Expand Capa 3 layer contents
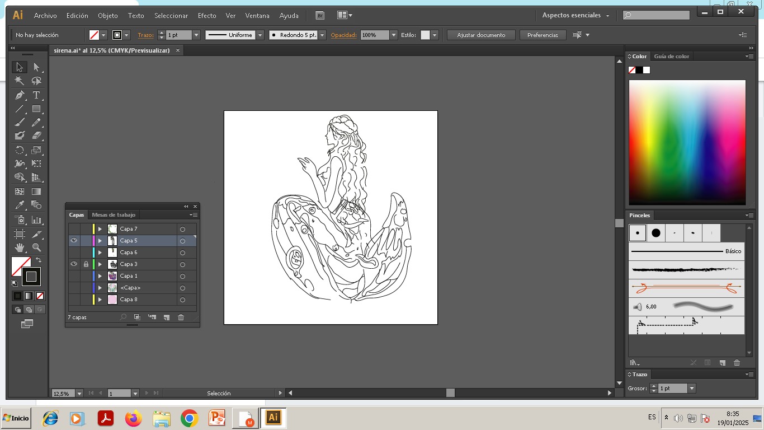764x430 pixels. pos(100,264)
